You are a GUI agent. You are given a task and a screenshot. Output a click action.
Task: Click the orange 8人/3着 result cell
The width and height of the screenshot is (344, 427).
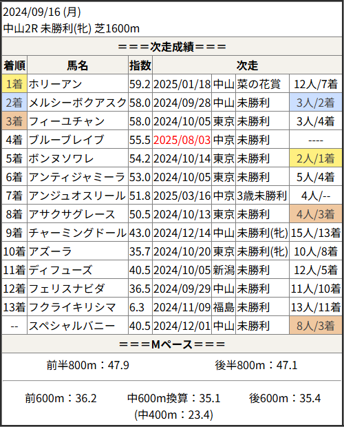point(315,326)
